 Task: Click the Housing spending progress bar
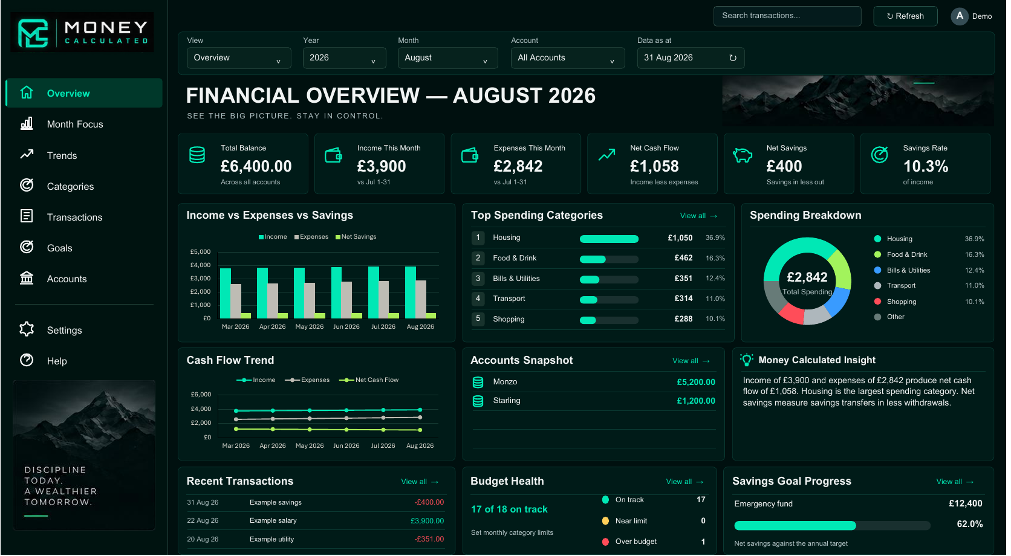[609, 239]
